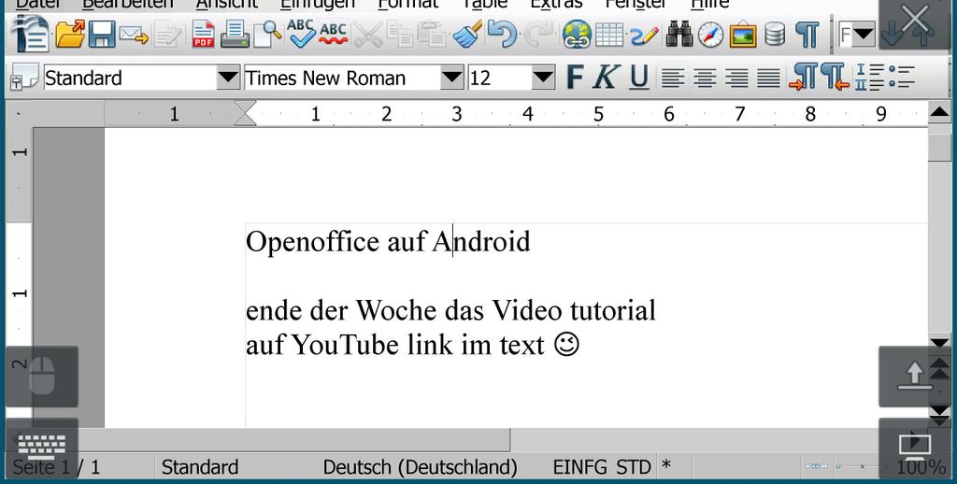Insert a table with the grid icon
The width and height of the screenshot is (957, 484).
click(x=609, y=35)
